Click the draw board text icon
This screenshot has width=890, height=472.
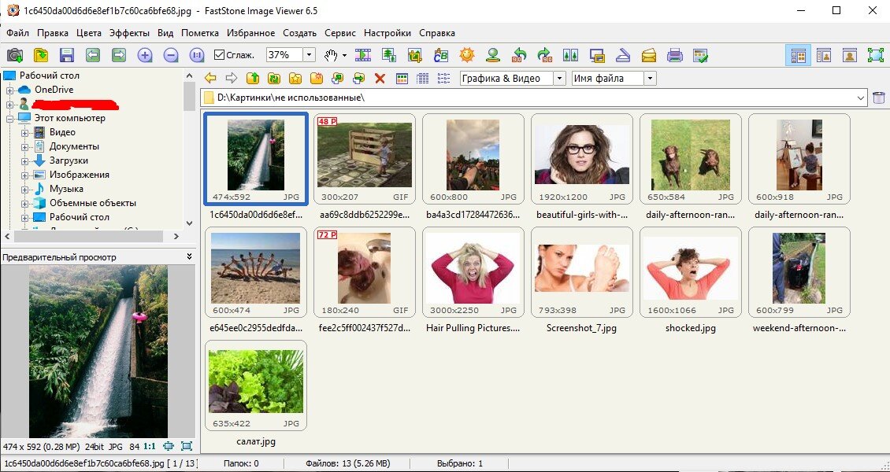tap(441, 55)
